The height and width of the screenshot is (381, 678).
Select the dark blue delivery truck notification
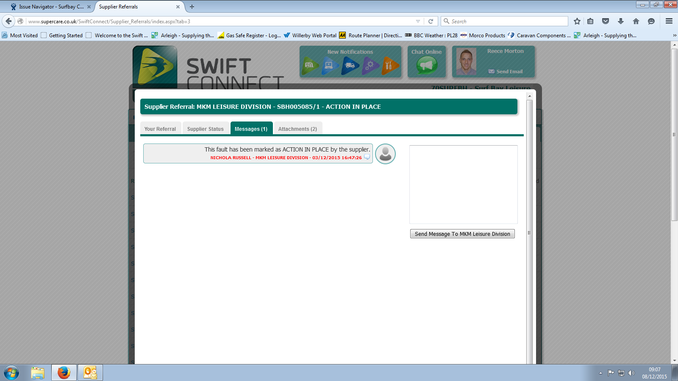click(x=350, y=66)
